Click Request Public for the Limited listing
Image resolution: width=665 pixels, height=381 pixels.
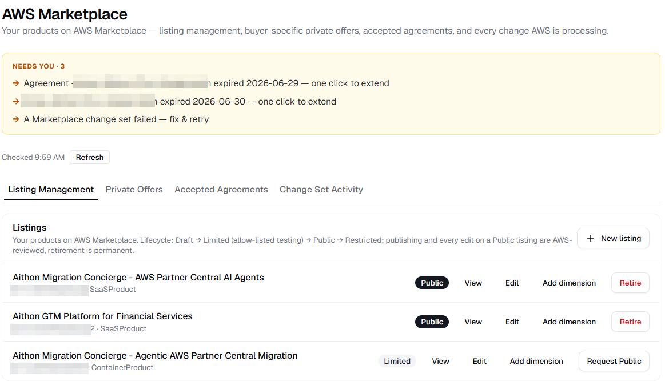pos(614,362)
